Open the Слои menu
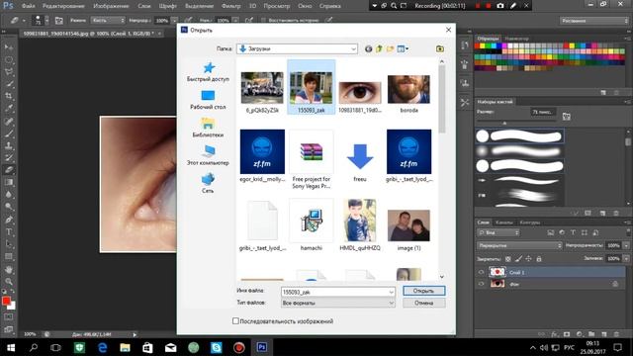 click(x=144, y=6)
